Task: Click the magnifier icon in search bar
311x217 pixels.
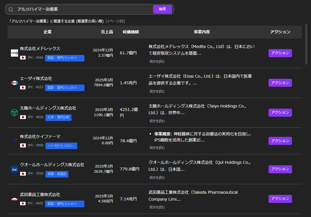Action: [11, 9]
